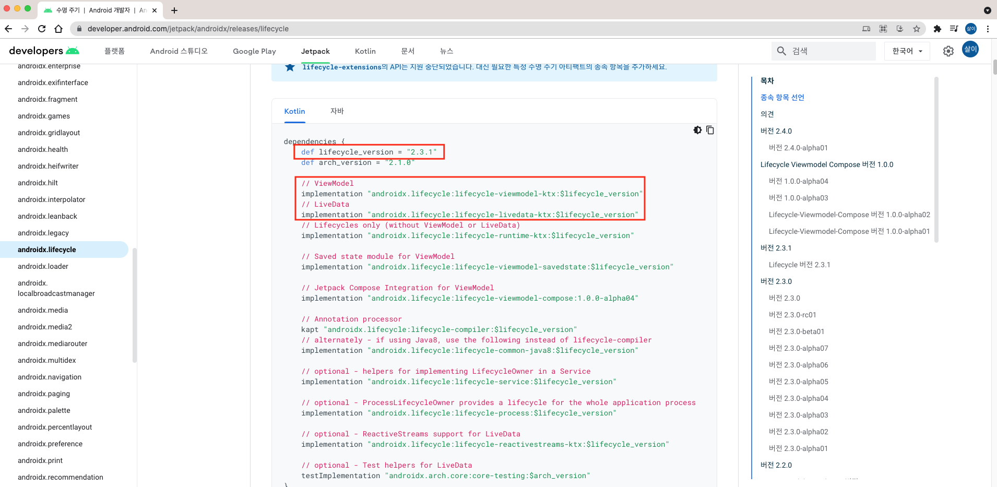The width and height of the screenshot is (997, 487).
Task: Open androidx.enterprise in sidebar
Action: [49, 66]
